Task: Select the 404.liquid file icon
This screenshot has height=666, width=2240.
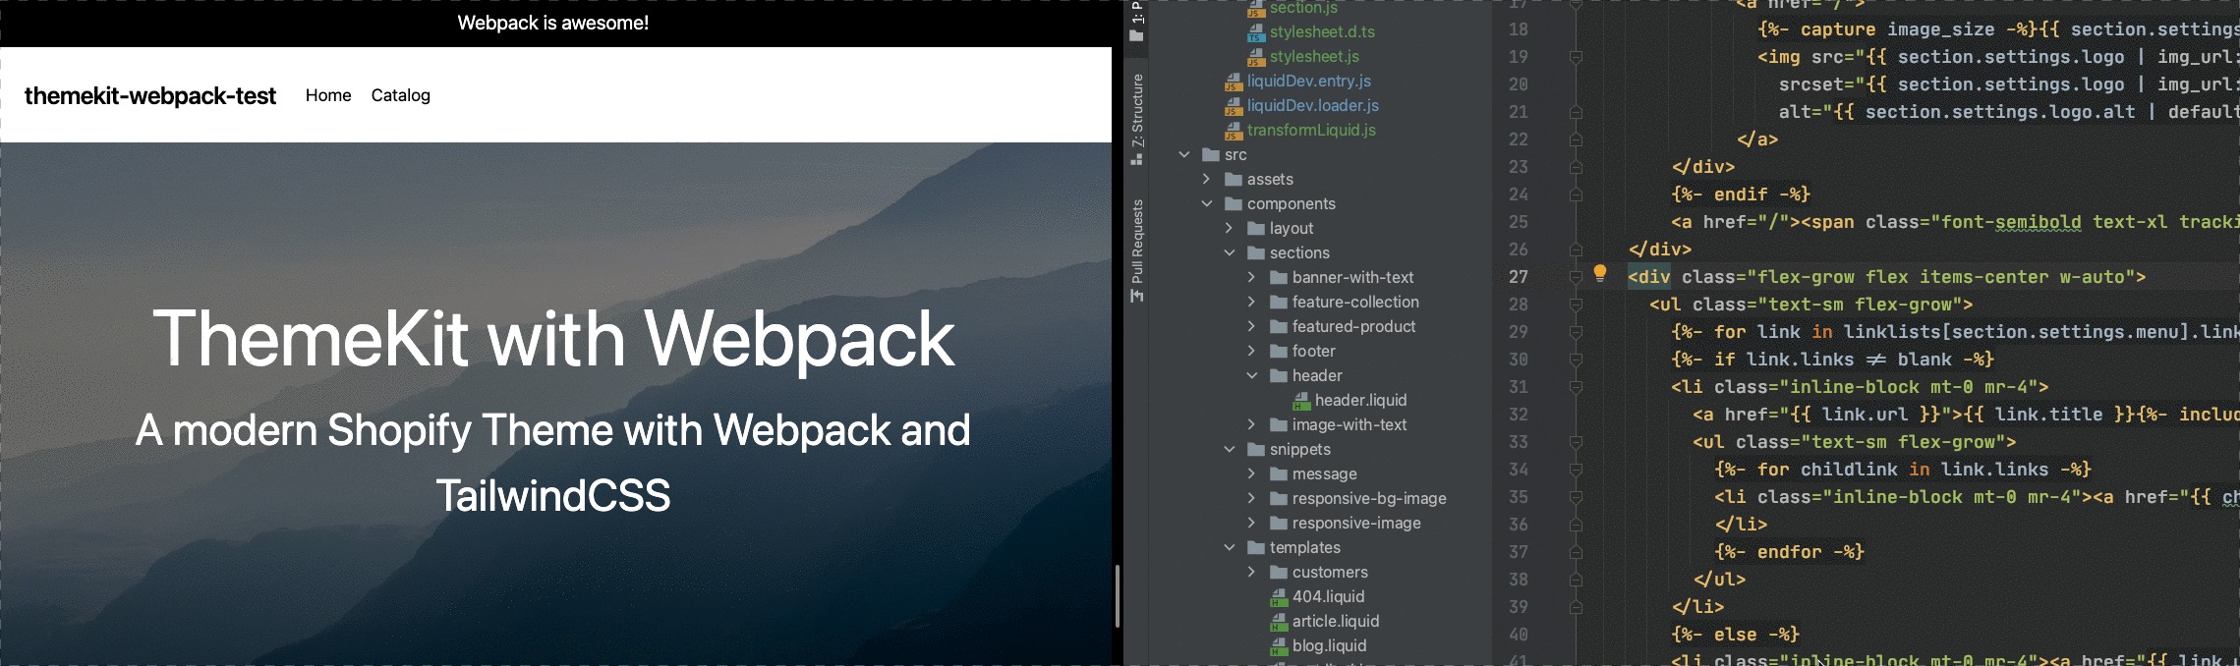Action: point(1279,597)
